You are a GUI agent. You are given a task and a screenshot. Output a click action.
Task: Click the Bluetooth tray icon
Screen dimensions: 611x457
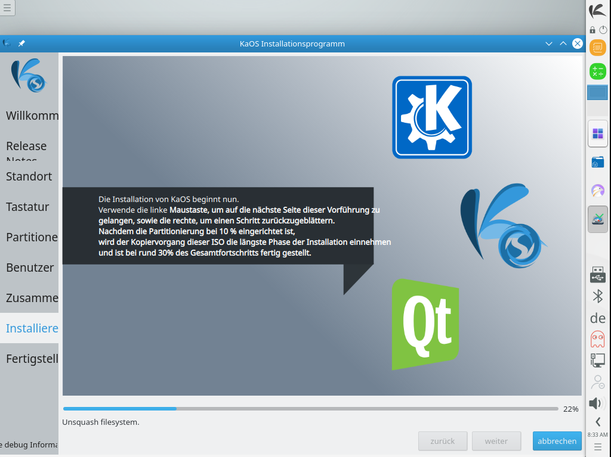(x=597, y=296)
